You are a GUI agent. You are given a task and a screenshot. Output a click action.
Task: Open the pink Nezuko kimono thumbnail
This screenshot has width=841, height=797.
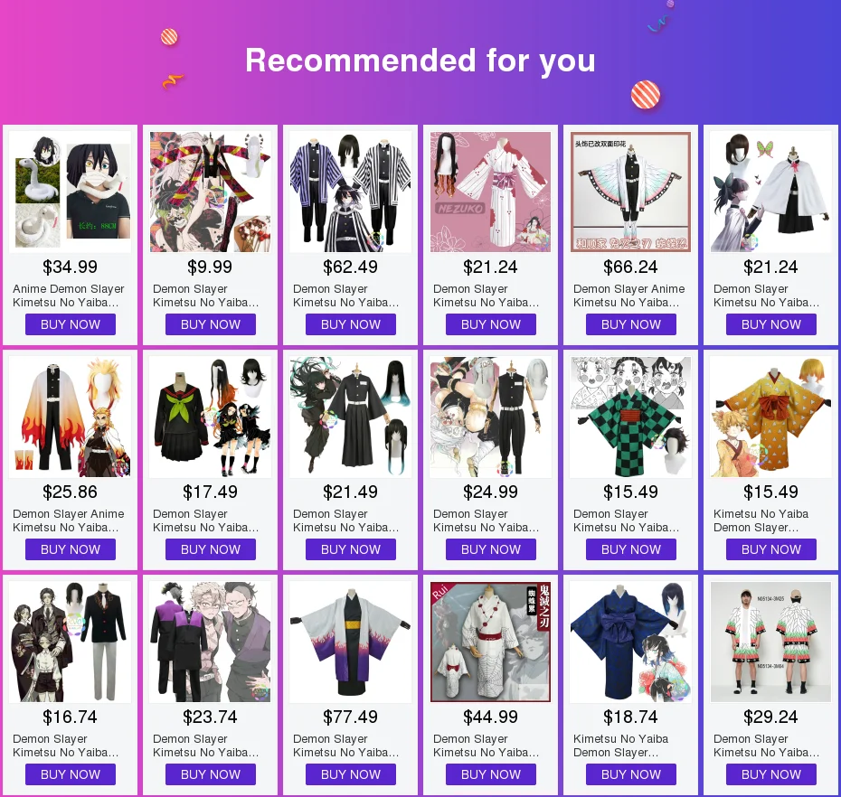[x=491, y=192]
